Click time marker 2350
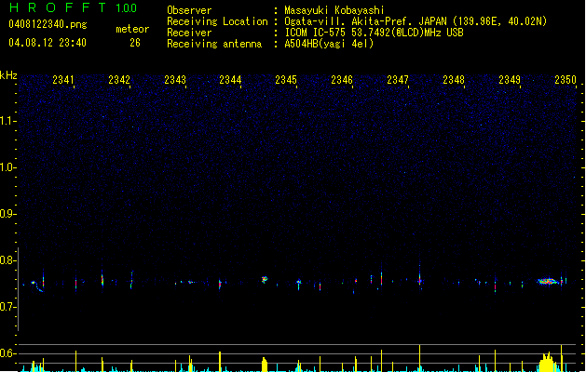Screen dimensions: 586x372 click(x=566, y=80)
